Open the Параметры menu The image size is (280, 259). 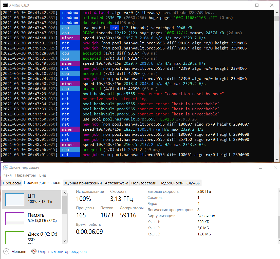point(25,175)
